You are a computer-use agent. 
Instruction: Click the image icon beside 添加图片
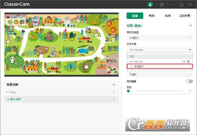(131, 66)
